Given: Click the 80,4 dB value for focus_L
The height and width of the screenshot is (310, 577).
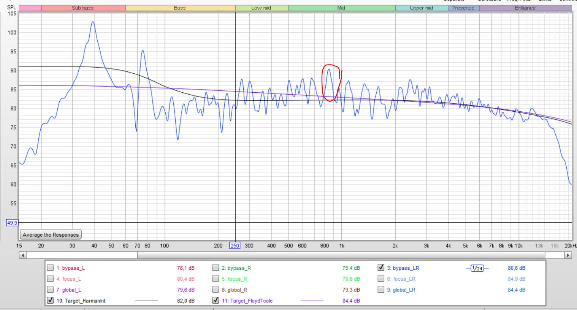Looking at the screenshot, I should (185, 279).
